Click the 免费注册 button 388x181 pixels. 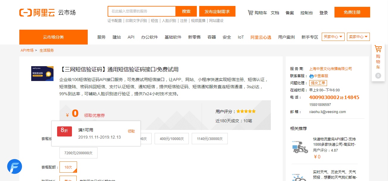352,12
